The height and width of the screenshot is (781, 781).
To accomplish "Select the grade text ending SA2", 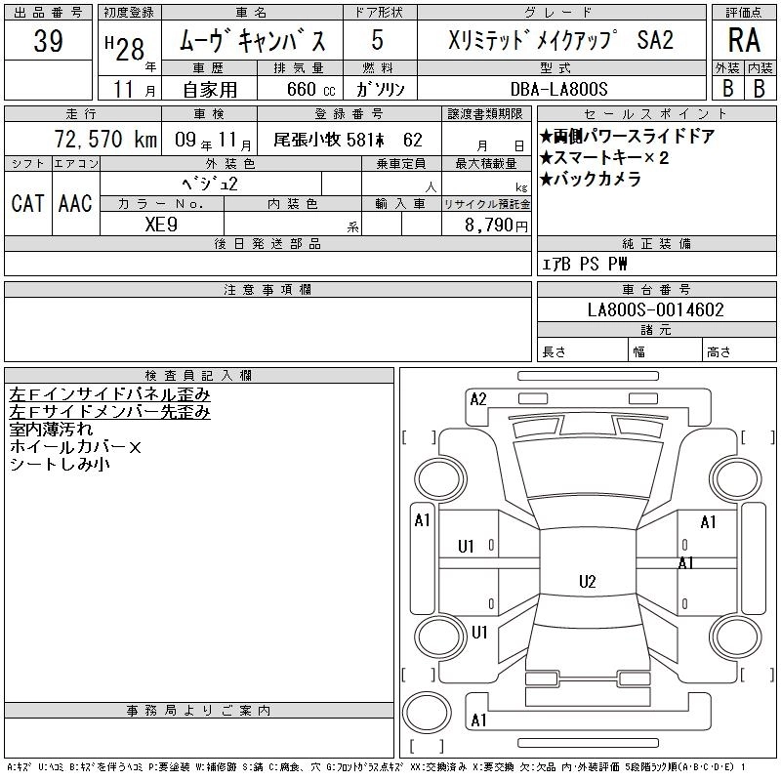I will (560, 39).
